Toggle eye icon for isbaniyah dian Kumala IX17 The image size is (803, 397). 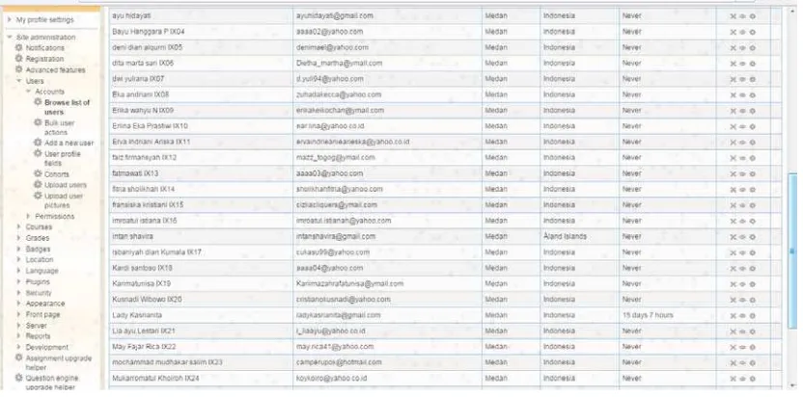pyautogui.click(x=742, y=252)
